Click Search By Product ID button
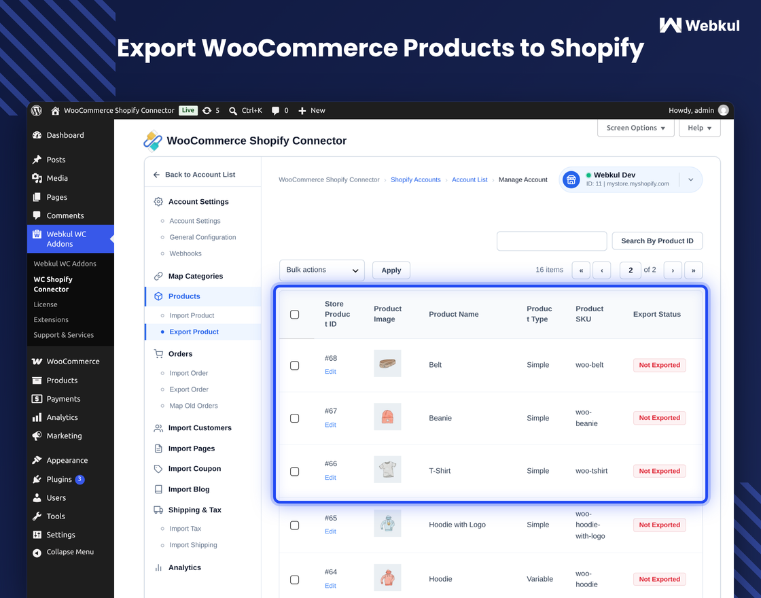The width and height of the screenshot is (761, 598). (657, 241)
